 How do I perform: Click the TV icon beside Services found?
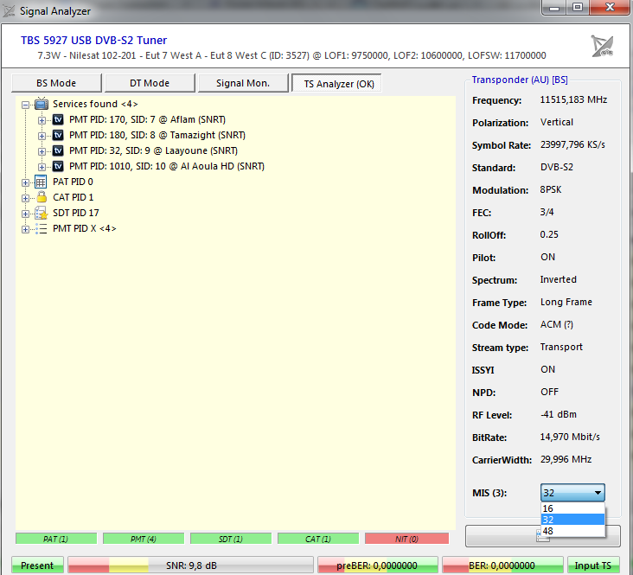pos(42,104)
